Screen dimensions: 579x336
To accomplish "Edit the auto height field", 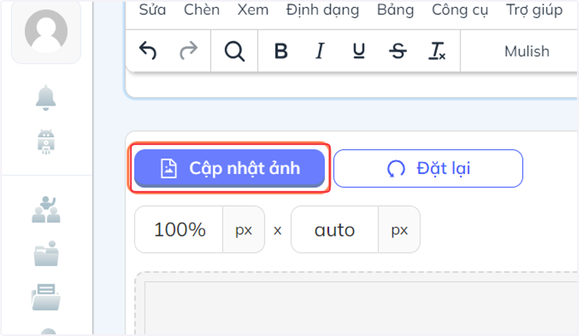I will click(335, 230).
